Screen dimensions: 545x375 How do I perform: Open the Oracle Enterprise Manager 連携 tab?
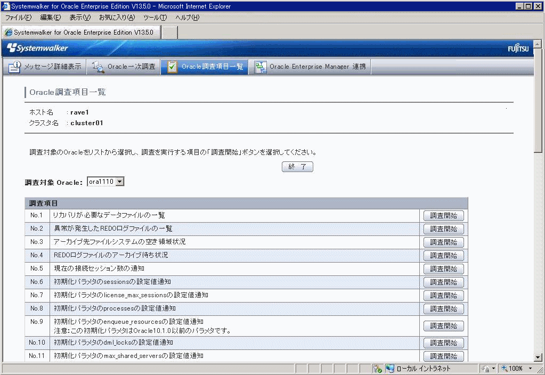click(310, 67)
